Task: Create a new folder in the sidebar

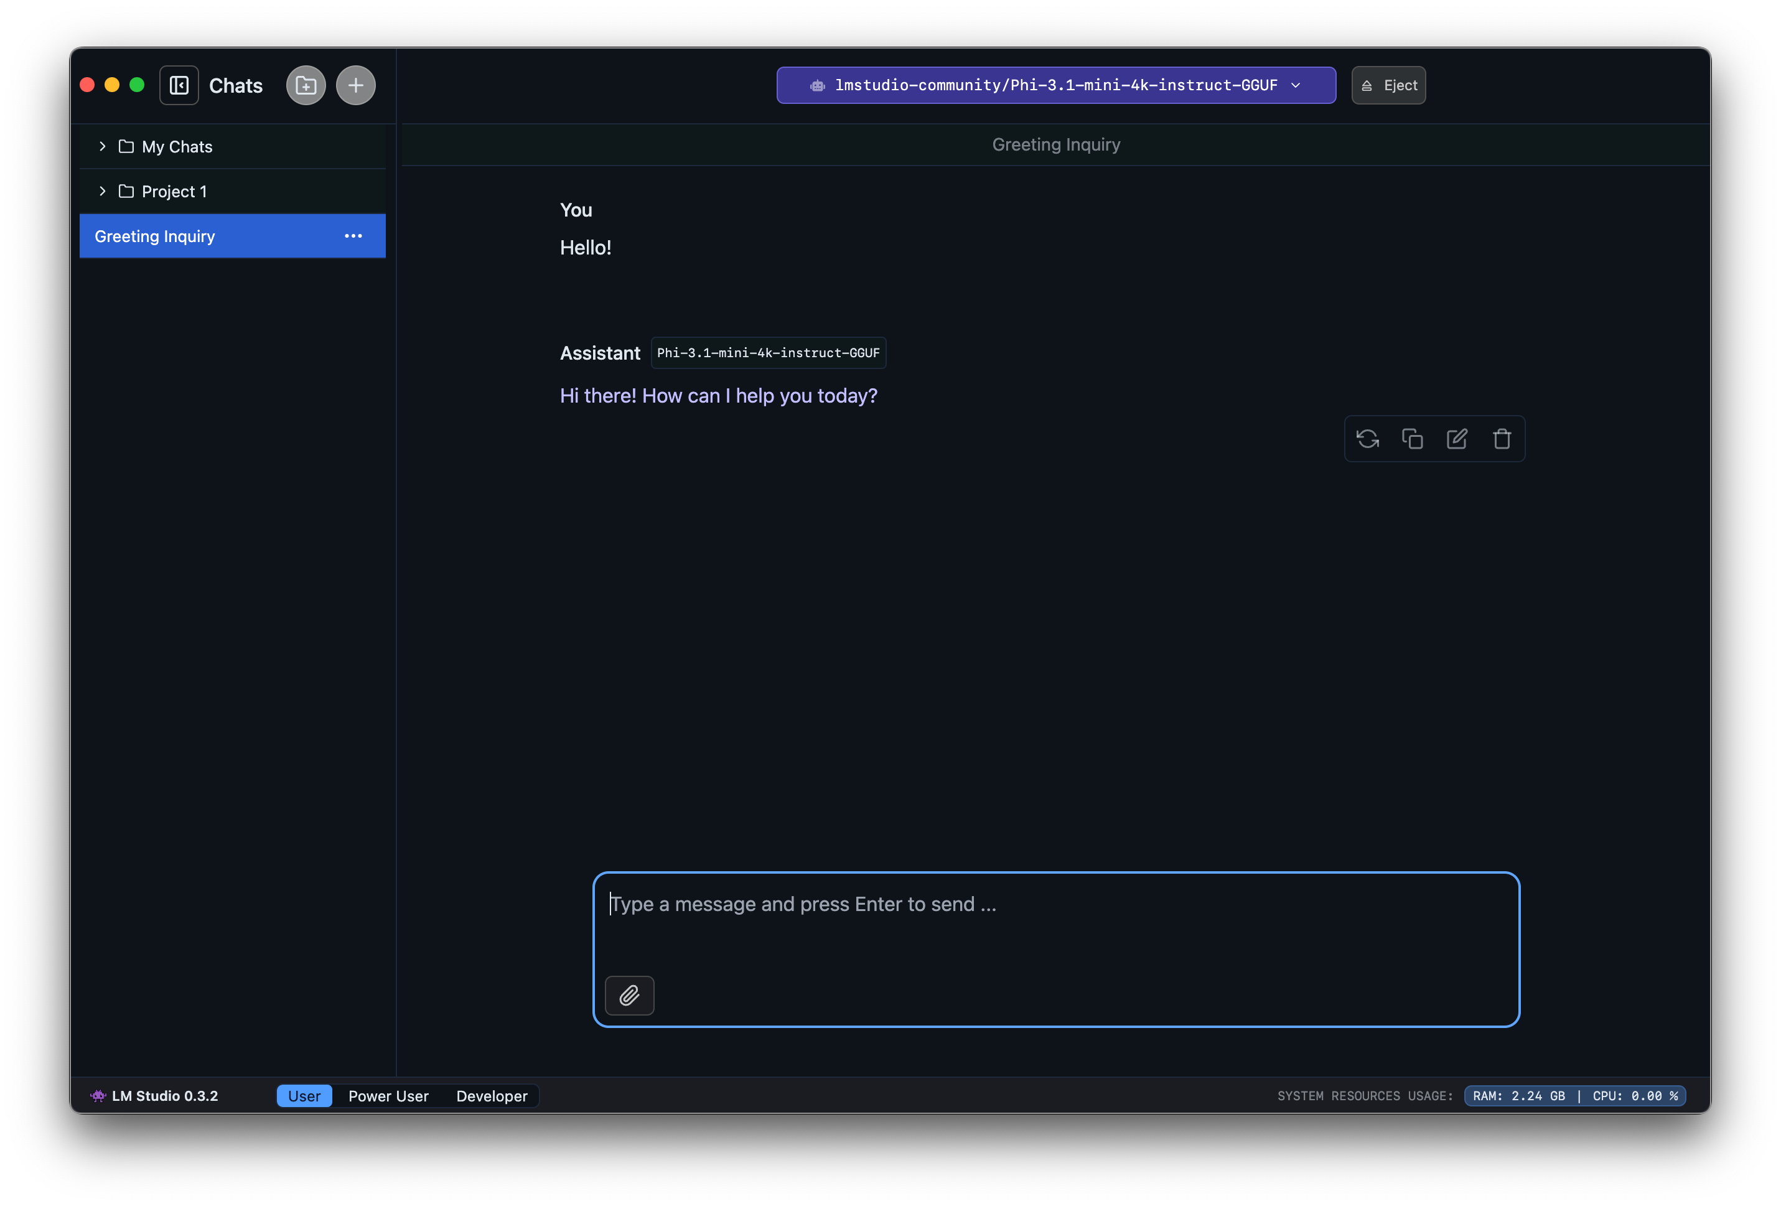Action: coord(305,85)
